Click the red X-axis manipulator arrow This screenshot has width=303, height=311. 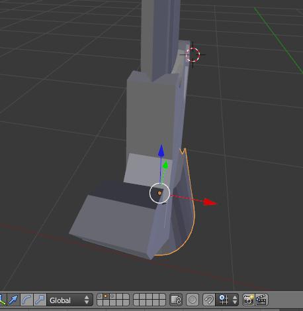point(210,202)
